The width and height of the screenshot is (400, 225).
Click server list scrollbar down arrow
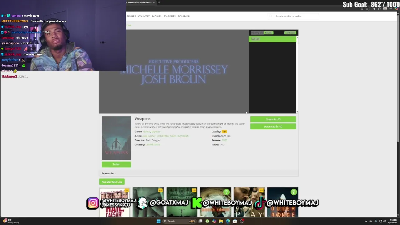297,112
